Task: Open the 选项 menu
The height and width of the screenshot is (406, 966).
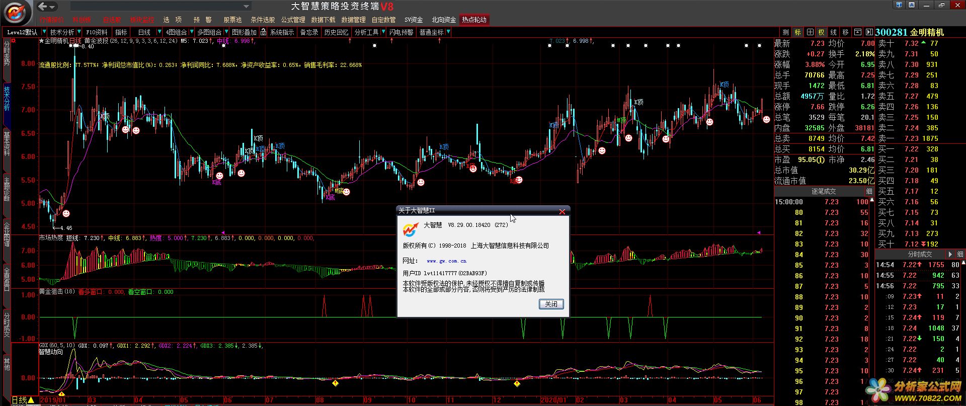Action: click(173, 20)
